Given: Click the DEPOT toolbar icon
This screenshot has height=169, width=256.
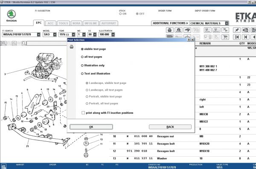Looking at the screenshot, I should pos(216,30).
